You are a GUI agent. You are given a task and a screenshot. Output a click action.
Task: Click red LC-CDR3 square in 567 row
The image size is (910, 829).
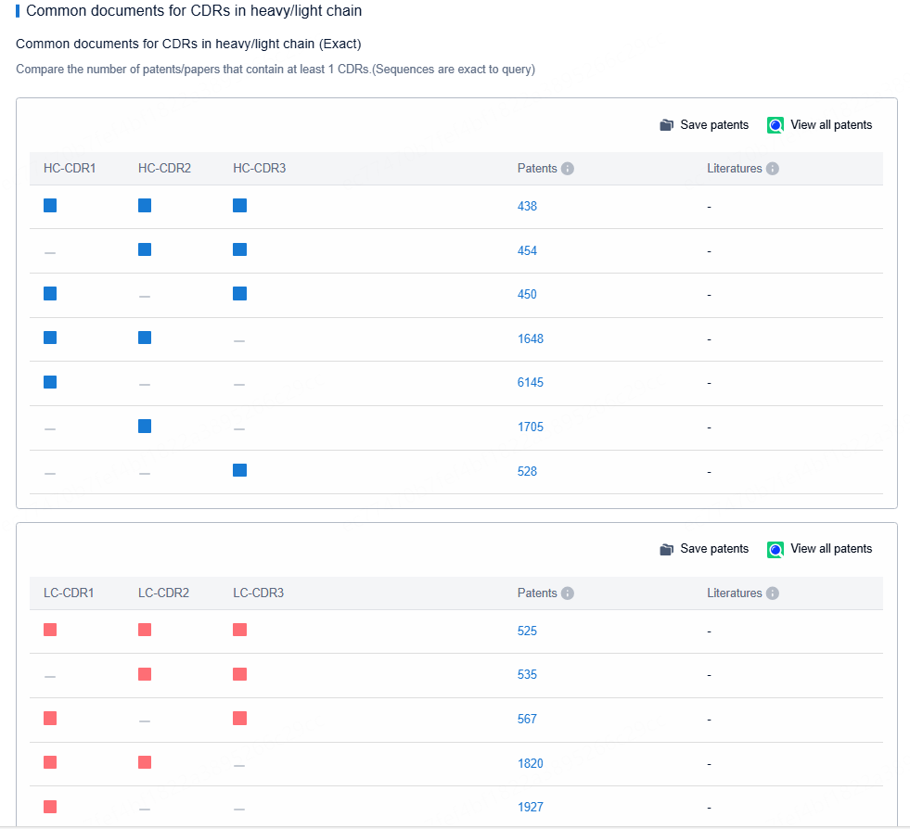(239, 718)
